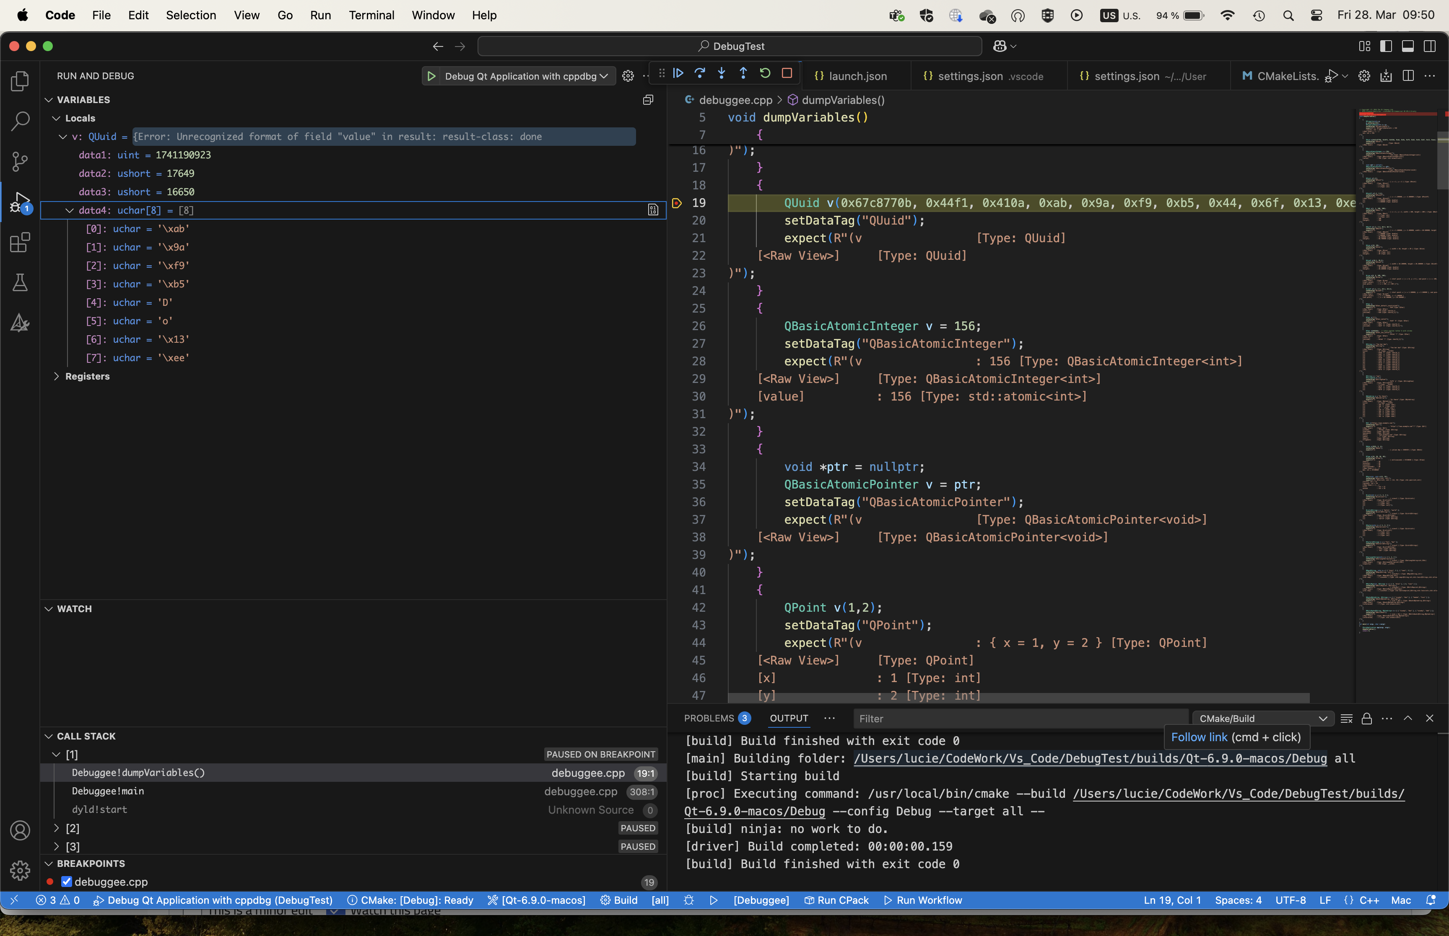
Task: Collapse the Locals scope
Action: 57,118
